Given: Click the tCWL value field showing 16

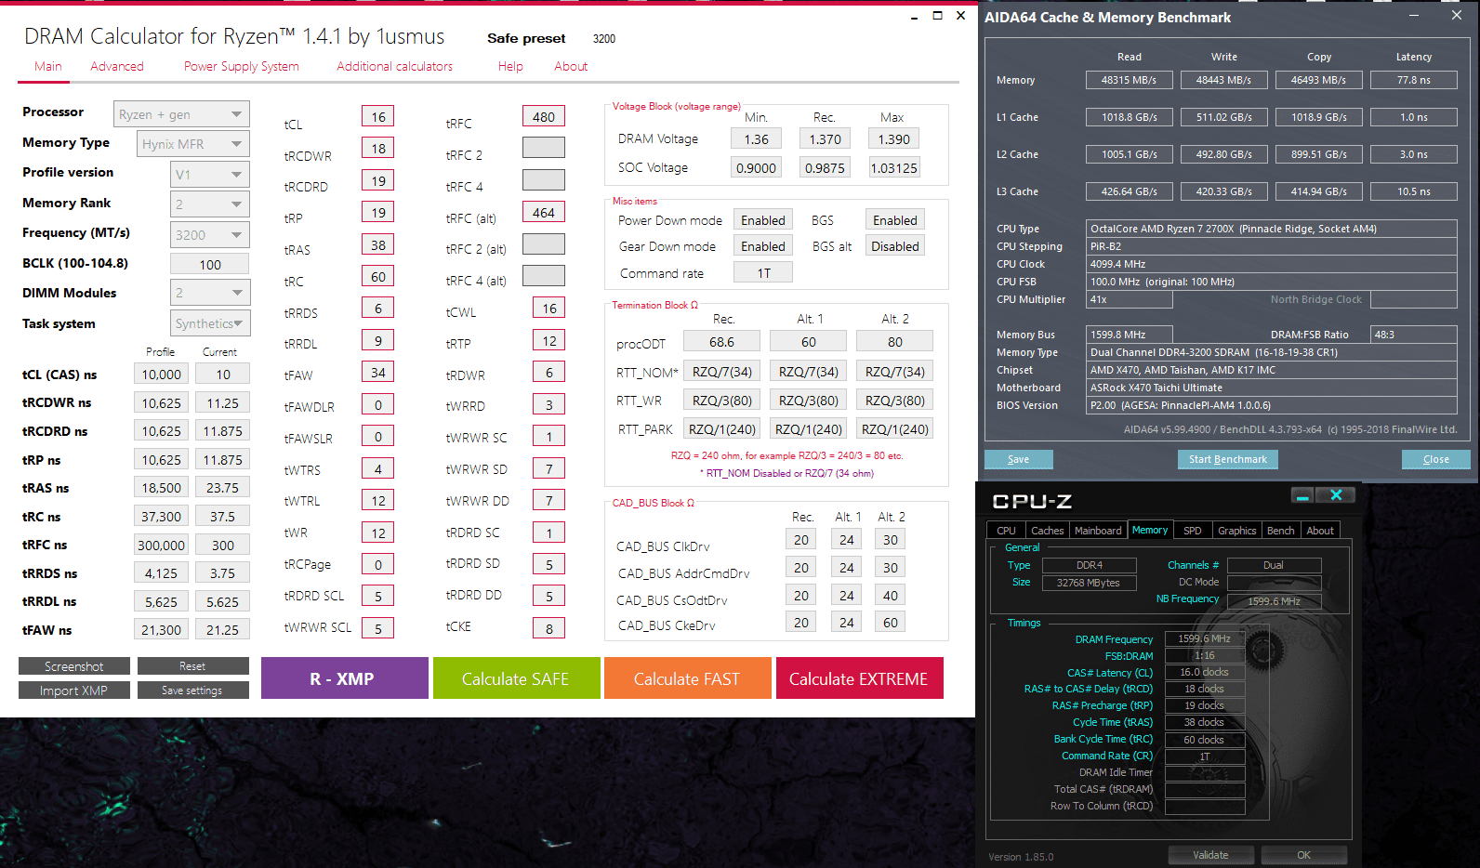Looking at the screenshot, I should 549,309.
